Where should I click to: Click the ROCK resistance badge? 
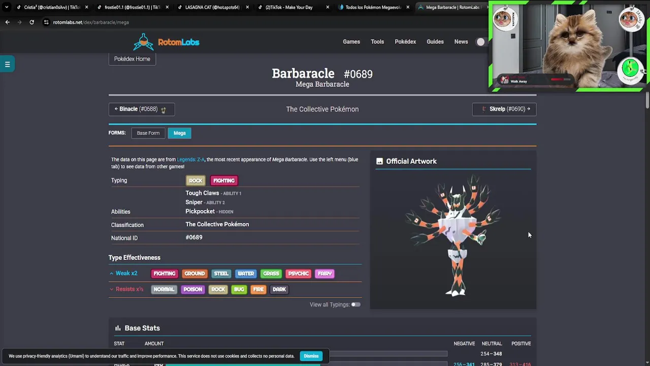(x=218, y=289)
